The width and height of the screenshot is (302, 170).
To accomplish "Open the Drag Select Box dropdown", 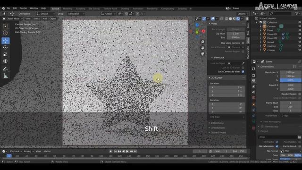I will click(76, 14).
